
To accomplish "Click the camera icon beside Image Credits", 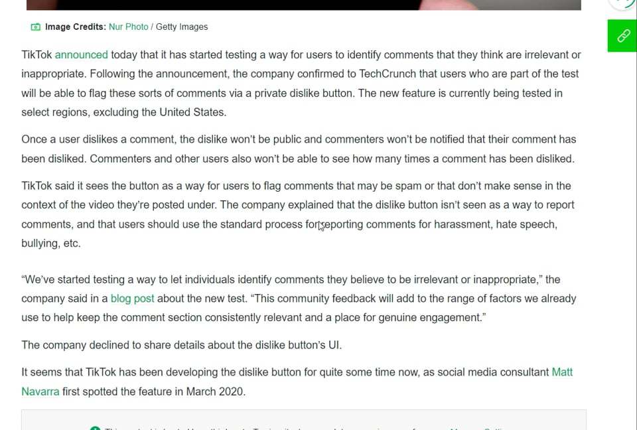I will tap(35, 27).
